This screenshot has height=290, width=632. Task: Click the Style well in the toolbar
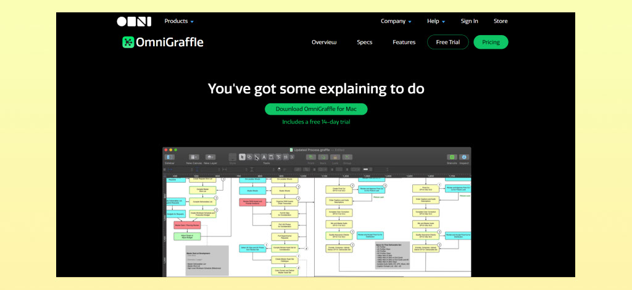point(233,157)
